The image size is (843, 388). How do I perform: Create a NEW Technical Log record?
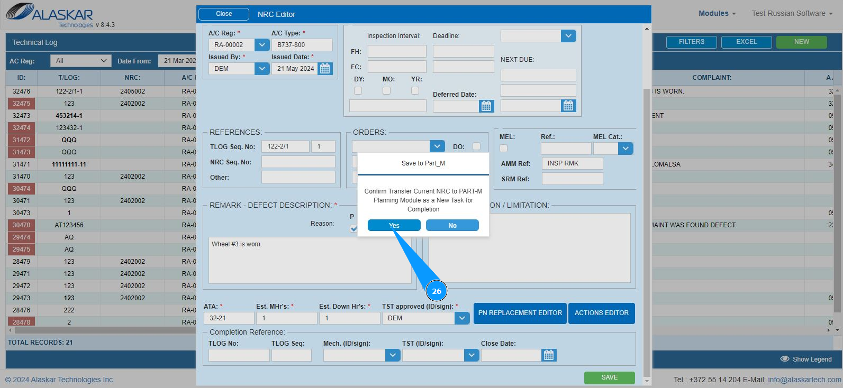(802, 42)
